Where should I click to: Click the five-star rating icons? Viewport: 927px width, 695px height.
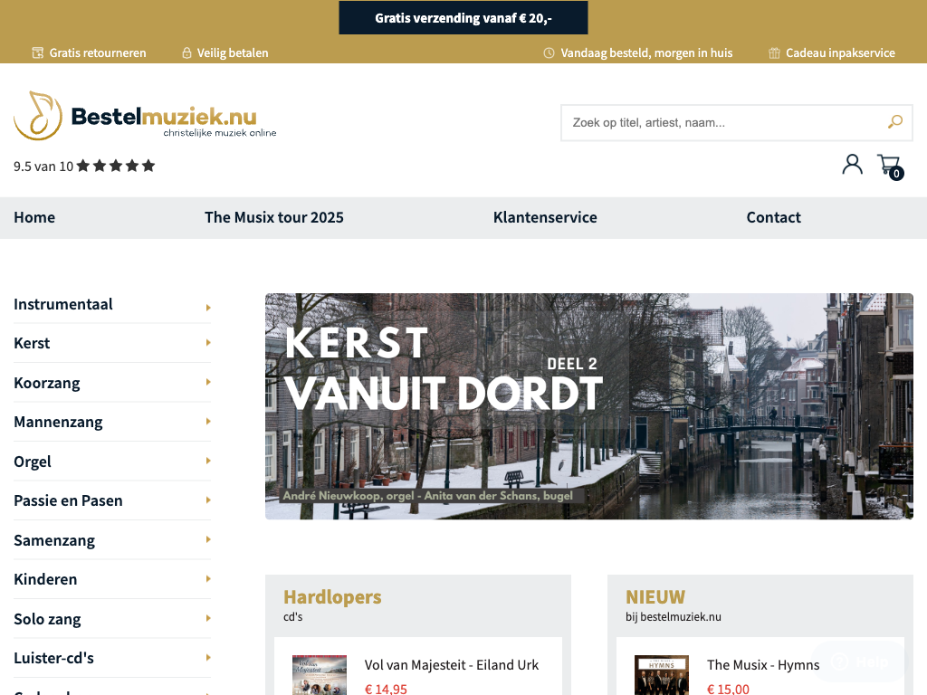pyautogui.click(x=116, y=166)
